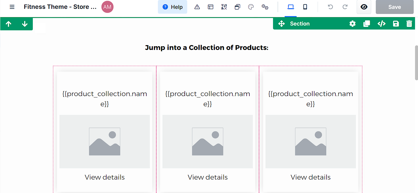Toggle preview mode with eye icon
418x193 pixels.
[364, 7]
